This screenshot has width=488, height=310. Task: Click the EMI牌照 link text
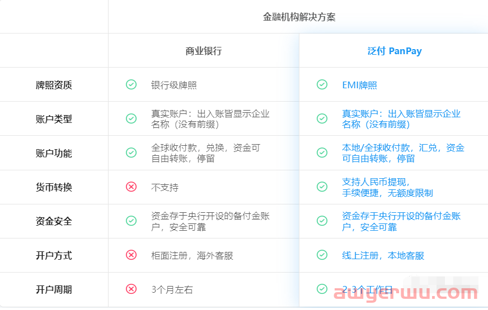click(359, 85)
